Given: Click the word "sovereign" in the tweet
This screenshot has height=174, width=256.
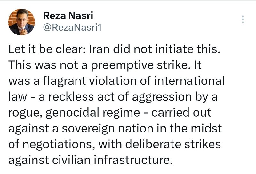Looking at the screenshot, I should 88,129.
